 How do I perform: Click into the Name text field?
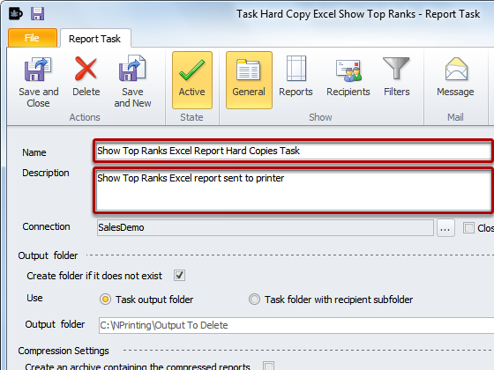[294, 151]
